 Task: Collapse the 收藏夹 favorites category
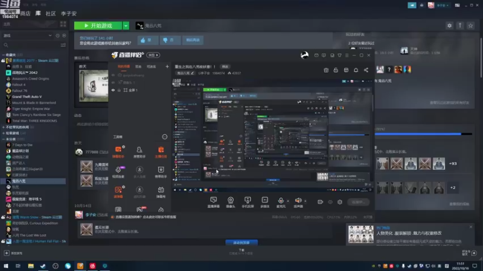(4, 55)
